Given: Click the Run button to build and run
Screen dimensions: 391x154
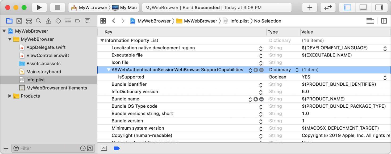Looking at the screenshot, I should [39, 7].
